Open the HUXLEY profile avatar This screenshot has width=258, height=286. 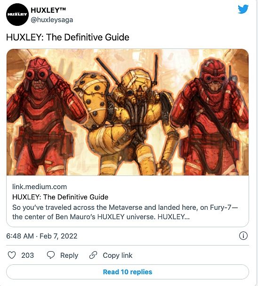(17, 15)
